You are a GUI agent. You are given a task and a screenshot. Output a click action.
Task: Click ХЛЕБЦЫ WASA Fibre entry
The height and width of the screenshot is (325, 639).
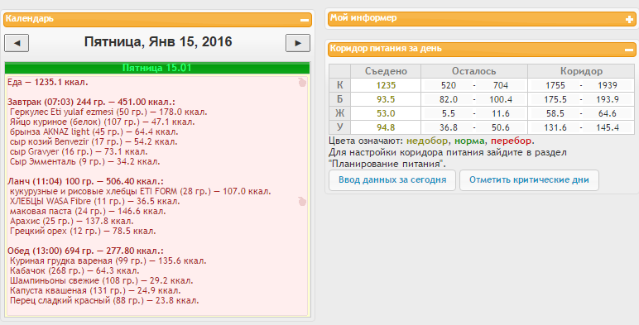point(94,201)
